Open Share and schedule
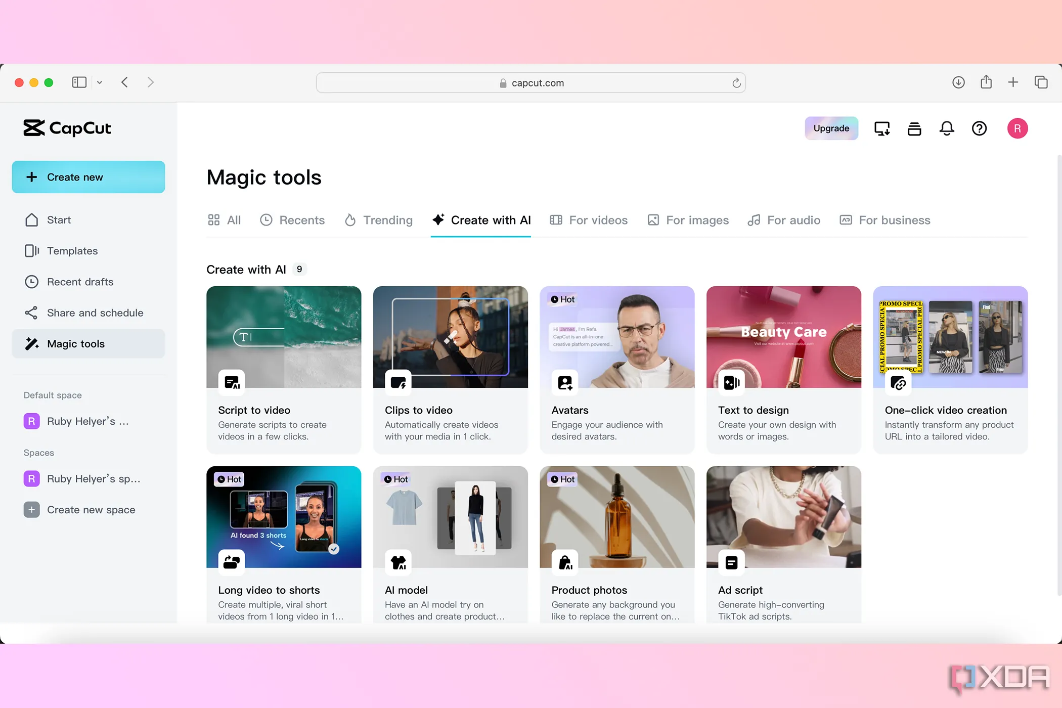The height and width of the screenshot is (708, 1062). [95, 313]
